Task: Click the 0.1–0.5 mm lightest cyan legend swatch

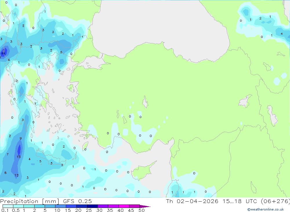Action: tap(8, 206)
